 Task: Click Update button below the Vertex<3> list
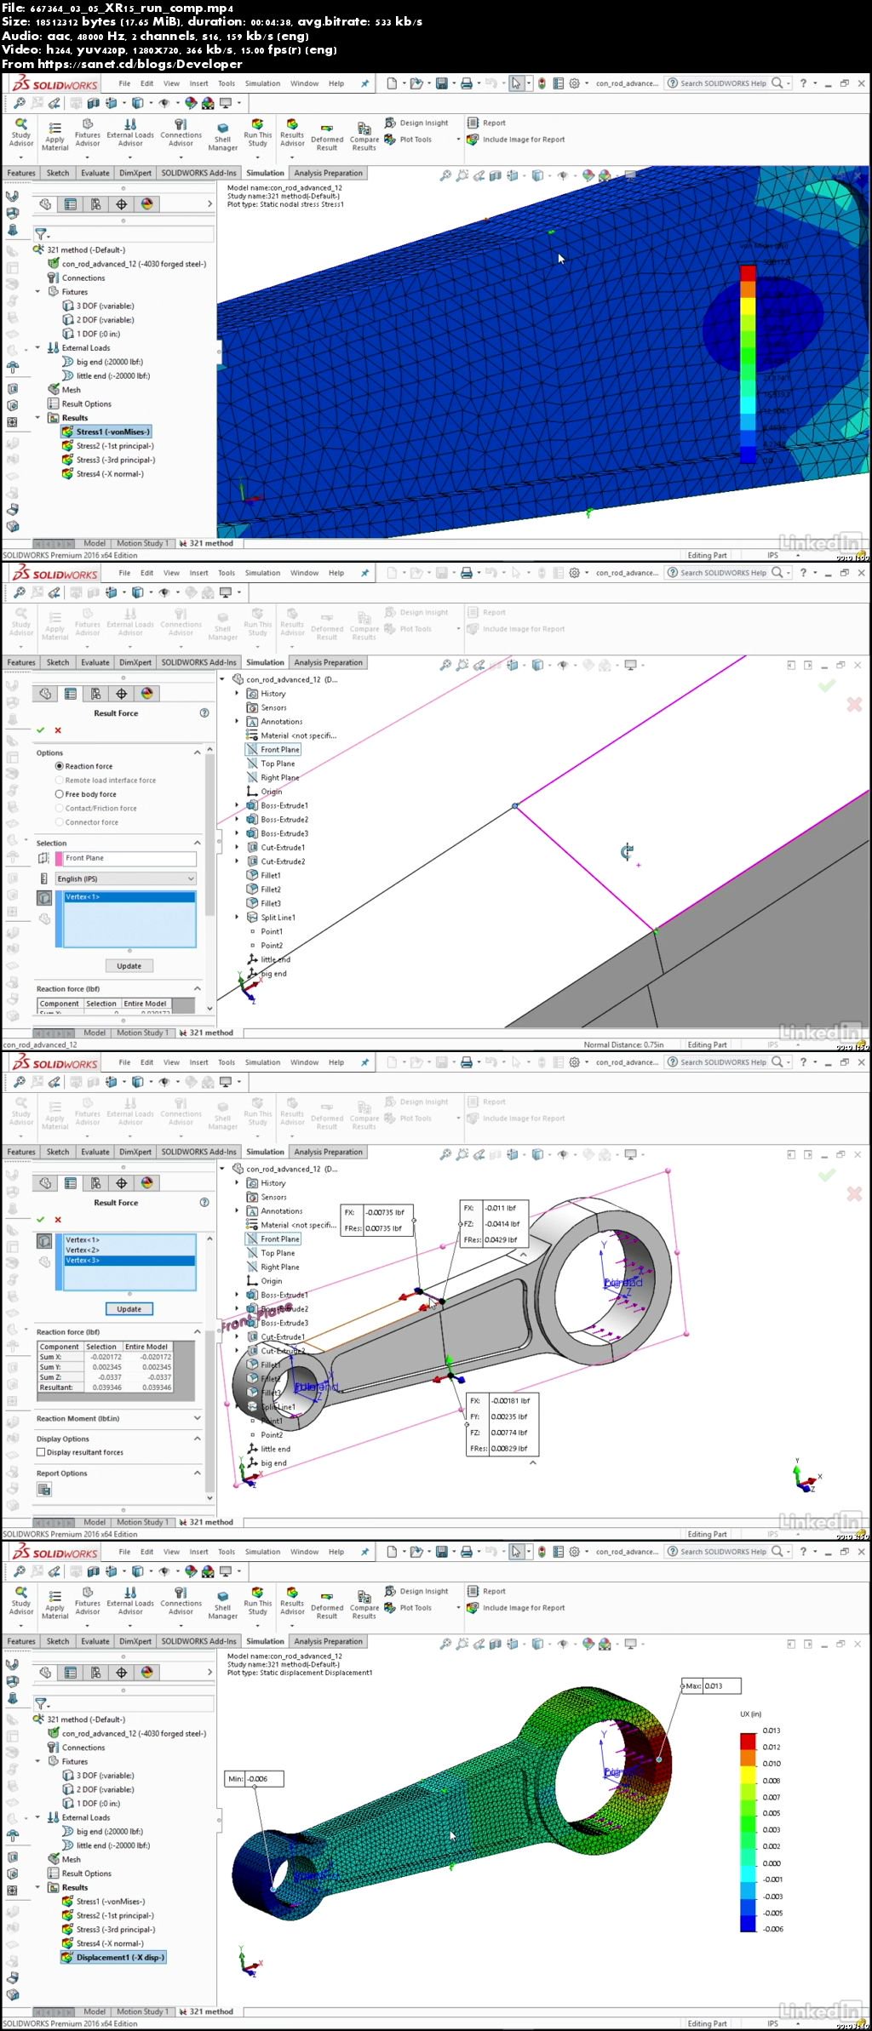pos(129,1309)
